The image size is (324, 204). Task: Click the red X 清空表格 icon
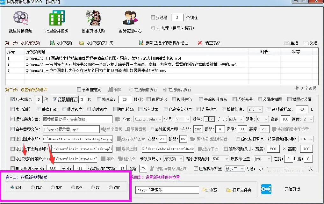tap(200, 43)
